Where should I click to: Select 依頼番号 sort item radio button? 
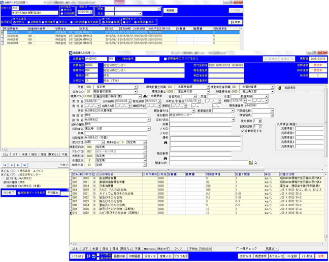(29, 22)
